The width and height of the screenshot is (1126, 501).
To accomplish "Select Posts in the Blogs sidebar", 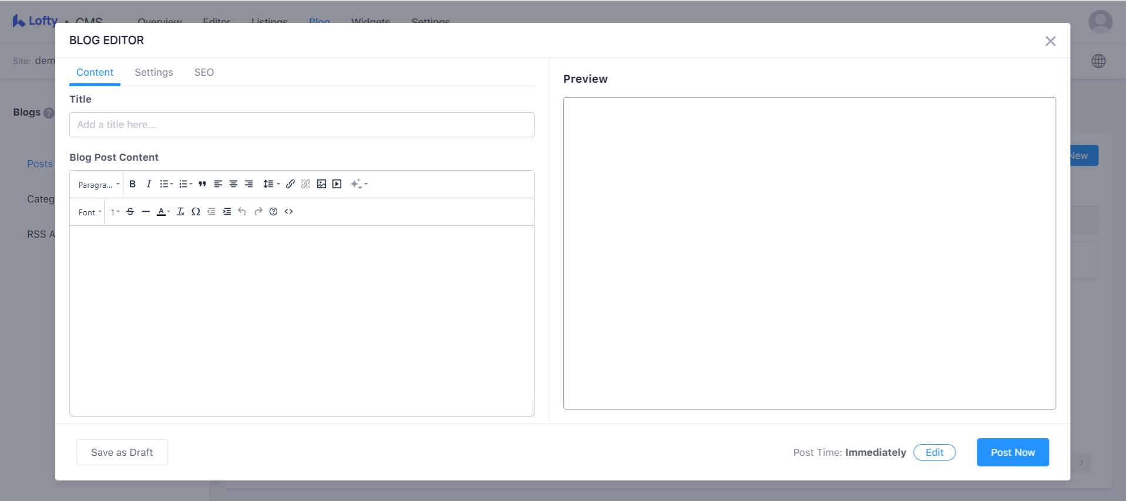I will pyautogui.click(x=40, y=164).
